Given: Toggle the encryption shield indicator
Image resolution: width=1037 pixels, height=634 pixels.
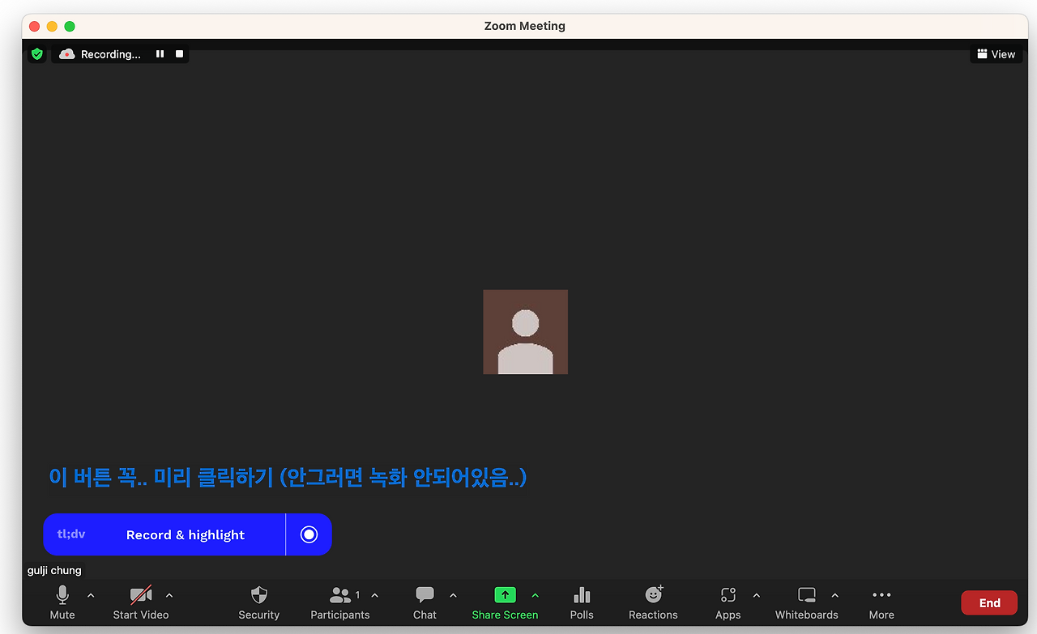Looking at the screenshot, I should point(36,53).
